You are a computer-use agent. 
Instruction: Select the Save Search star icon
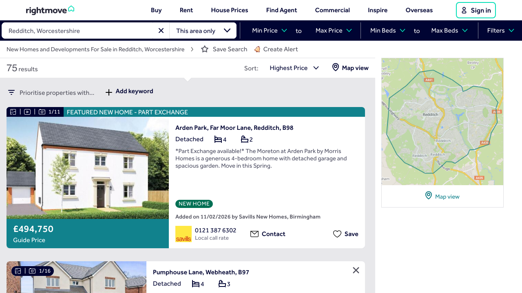point(204,49)
